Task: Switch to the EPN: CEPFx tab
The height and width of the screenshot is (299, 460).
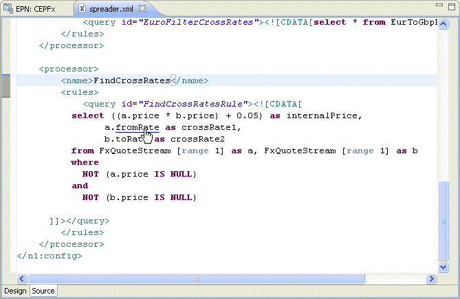Action: [36, 9]
